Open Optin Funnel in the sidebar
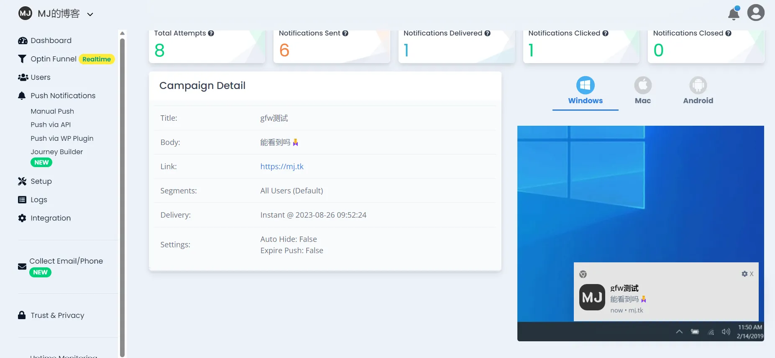The image size is (775, 358). [54, 59]
